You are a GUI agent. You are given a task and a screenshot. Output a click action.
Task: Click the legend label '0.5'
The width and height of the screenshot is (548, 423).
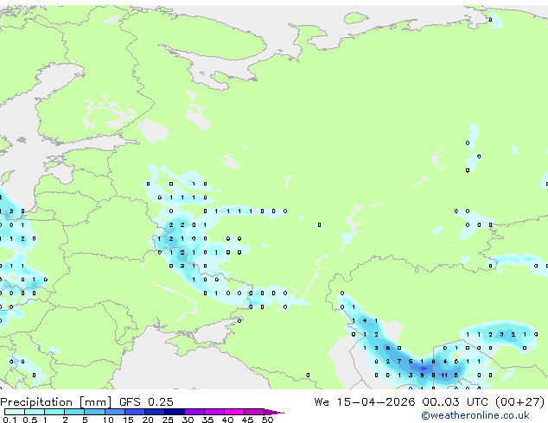pos(30,420)
